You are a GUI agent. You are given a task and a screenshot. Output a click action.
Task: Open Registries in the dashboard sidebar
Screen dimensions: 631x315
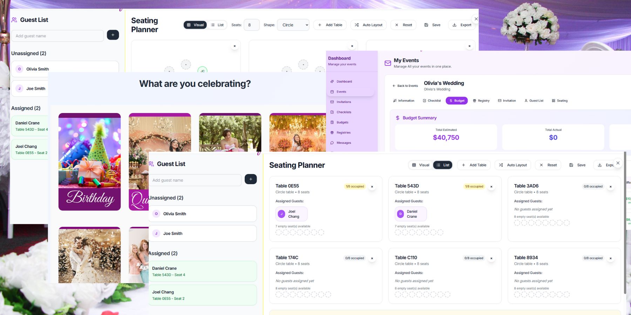point(343,133)
